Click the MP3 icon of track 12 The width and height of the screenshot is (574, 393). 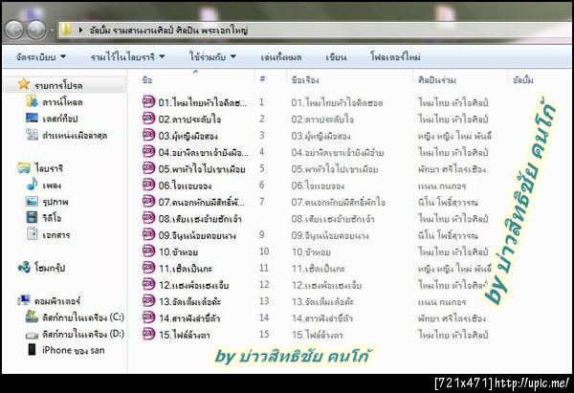pos(148,284)
